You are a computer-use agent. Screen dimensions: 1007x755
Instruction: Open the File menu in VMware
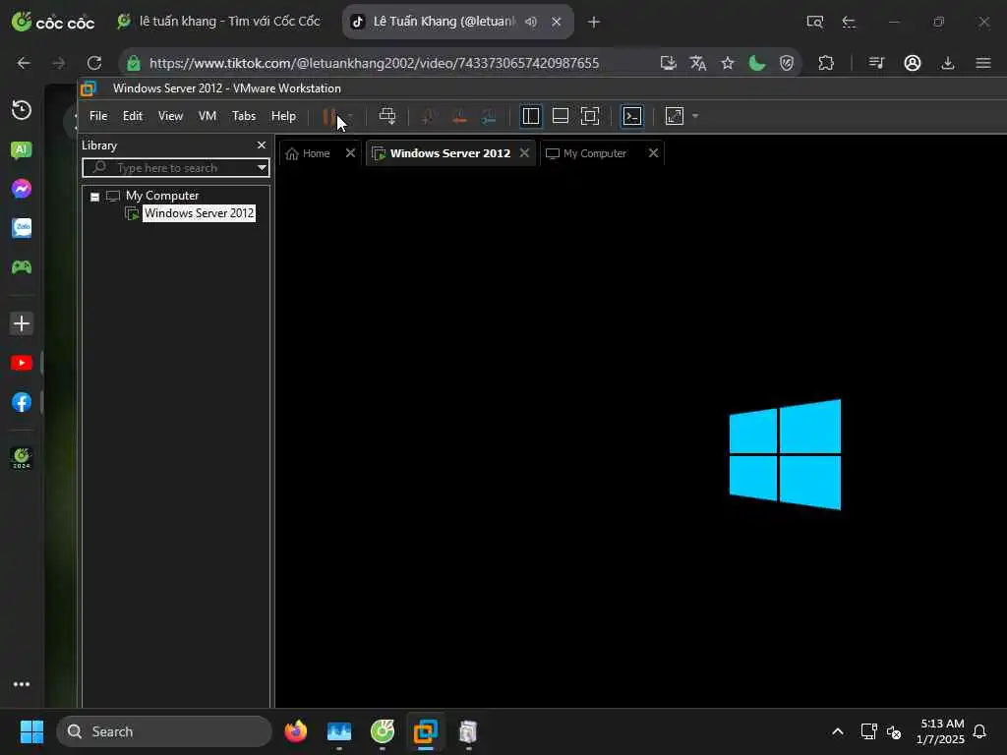tap(98, 116)
